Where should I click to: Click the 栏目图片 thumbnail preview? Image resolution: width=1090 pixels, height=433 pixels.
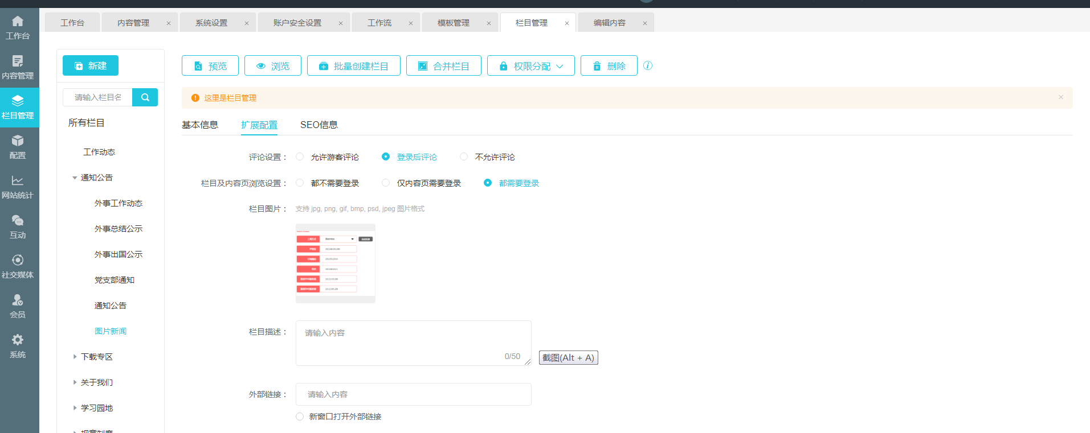(x=335, y=263)
